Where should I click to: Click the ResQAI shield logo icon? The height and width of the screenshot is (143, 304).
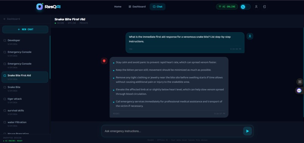click(x=40, y=6)
